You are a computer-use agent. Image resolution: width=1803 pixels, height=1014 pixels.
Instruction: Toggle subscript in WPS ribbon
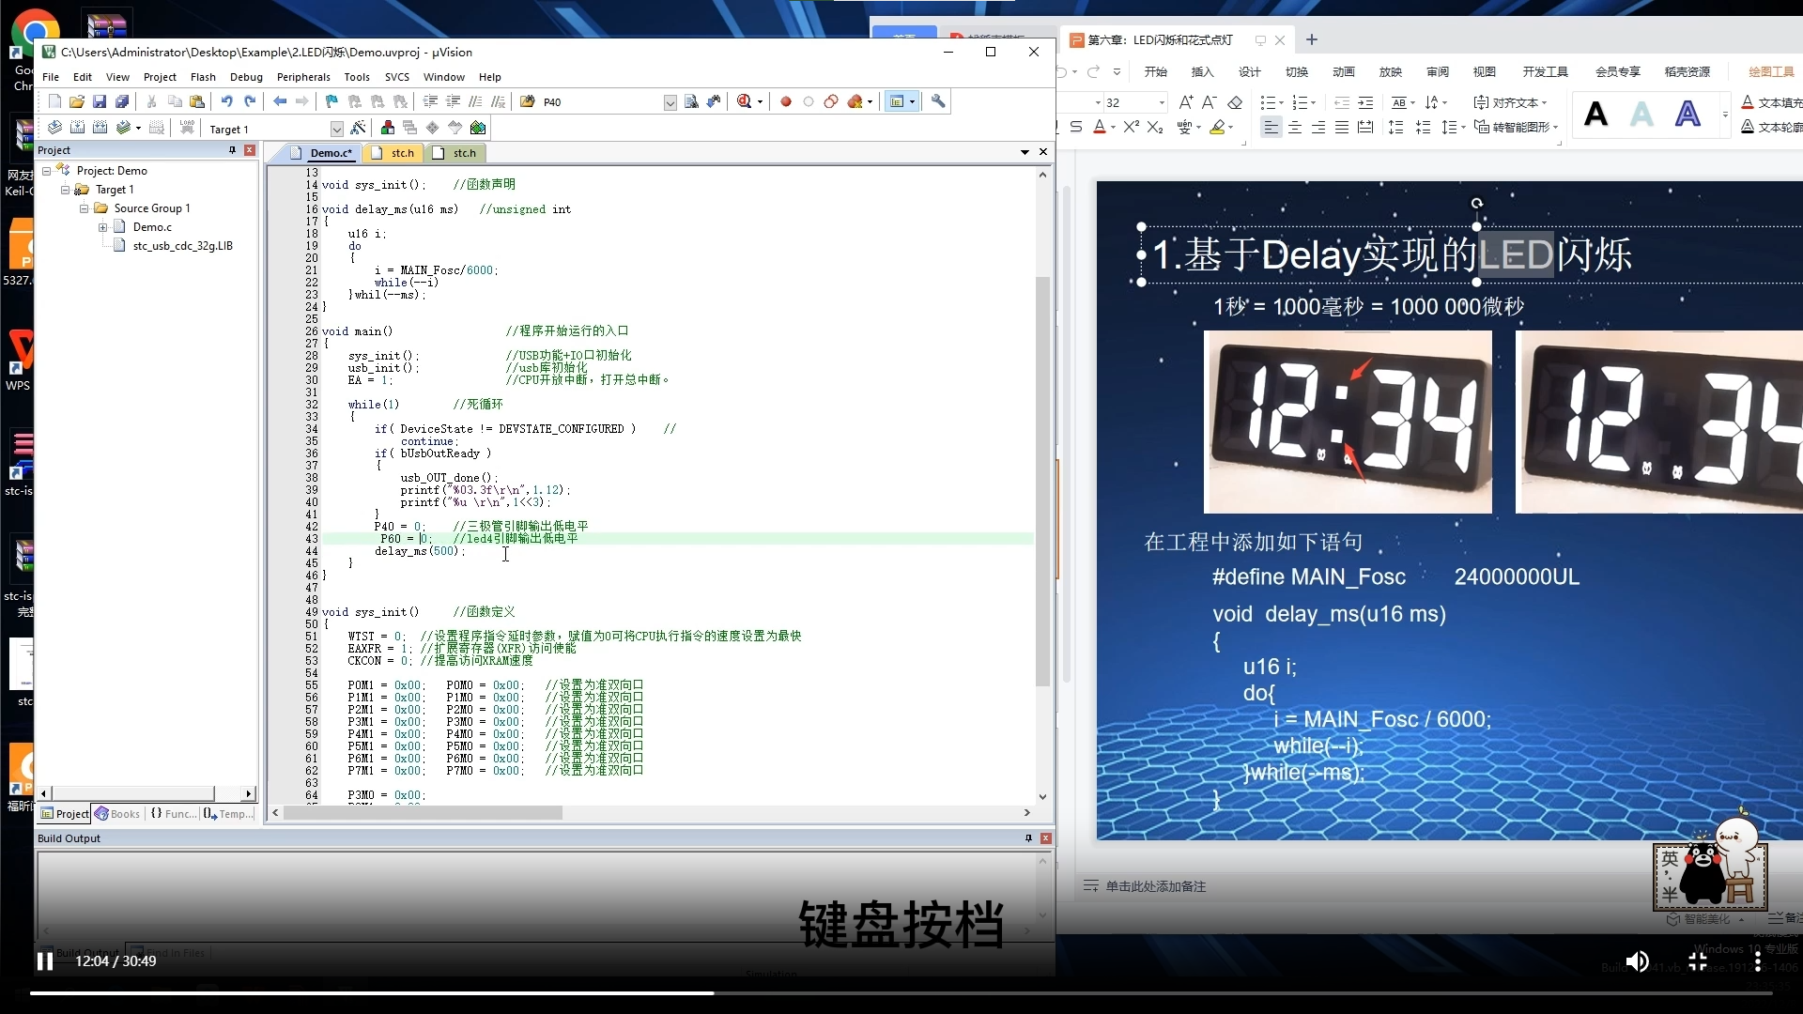[x=1156, y=127]
